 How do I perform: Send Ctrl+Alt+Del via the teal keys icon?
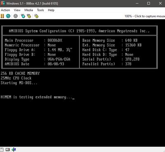click(23, 16)
